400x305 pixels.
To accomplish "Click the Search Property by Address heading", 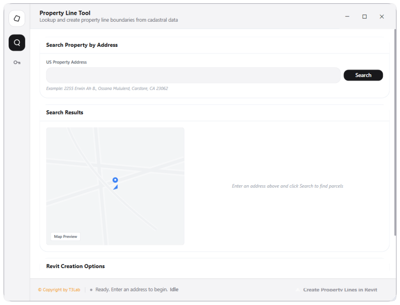I will point(82,45).
